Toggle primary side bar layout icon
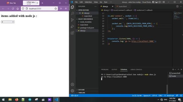The width and height of the screenshot is (183, 102). coord(154,2)
